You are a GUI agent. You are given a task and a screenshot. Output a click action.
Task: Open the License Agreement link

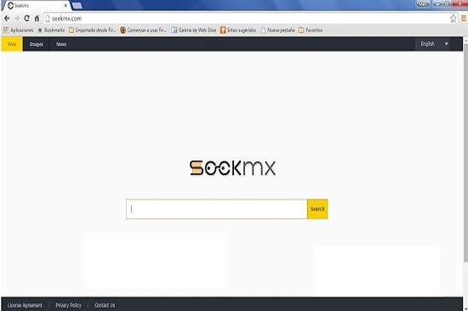[x=25, y=305]
